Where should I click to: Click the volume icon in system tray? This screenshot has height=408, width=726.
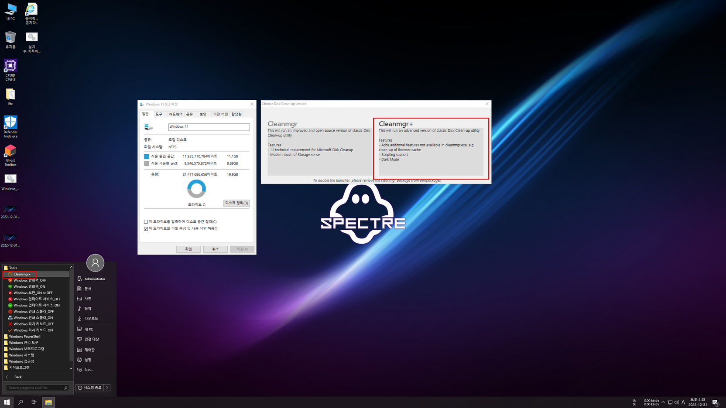pyautogui.click(x=677, y=402)
